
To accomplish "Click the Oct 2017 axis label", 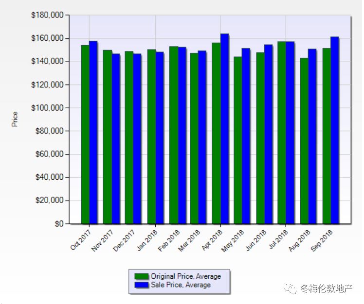I will click(x=81, y=240).
